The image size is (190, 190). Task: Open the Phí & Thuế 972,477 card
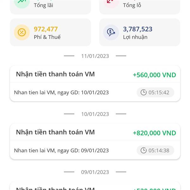(x=50, y=32)
